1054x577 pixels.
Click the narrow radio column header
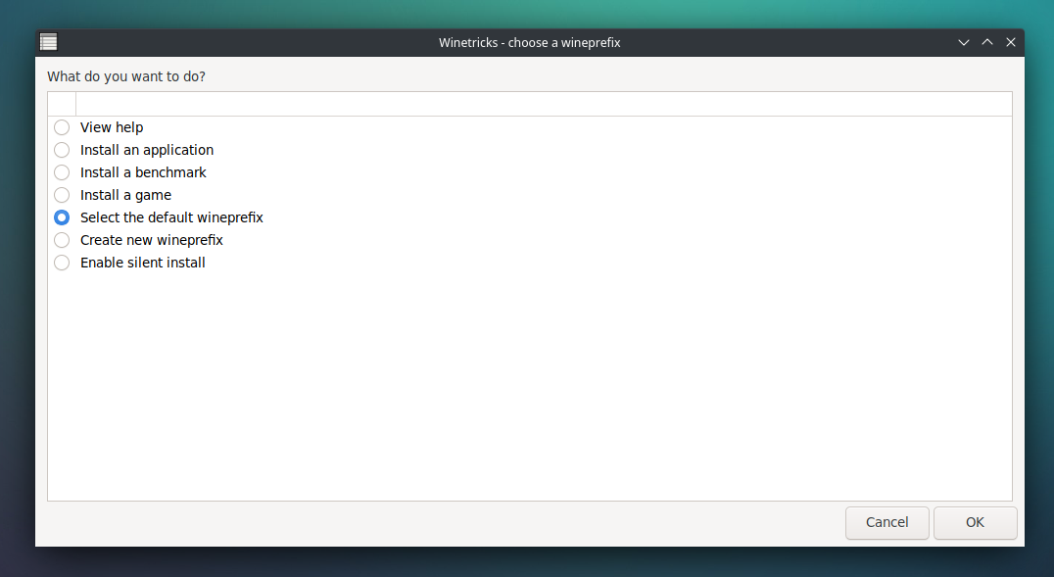coord(62,104)
